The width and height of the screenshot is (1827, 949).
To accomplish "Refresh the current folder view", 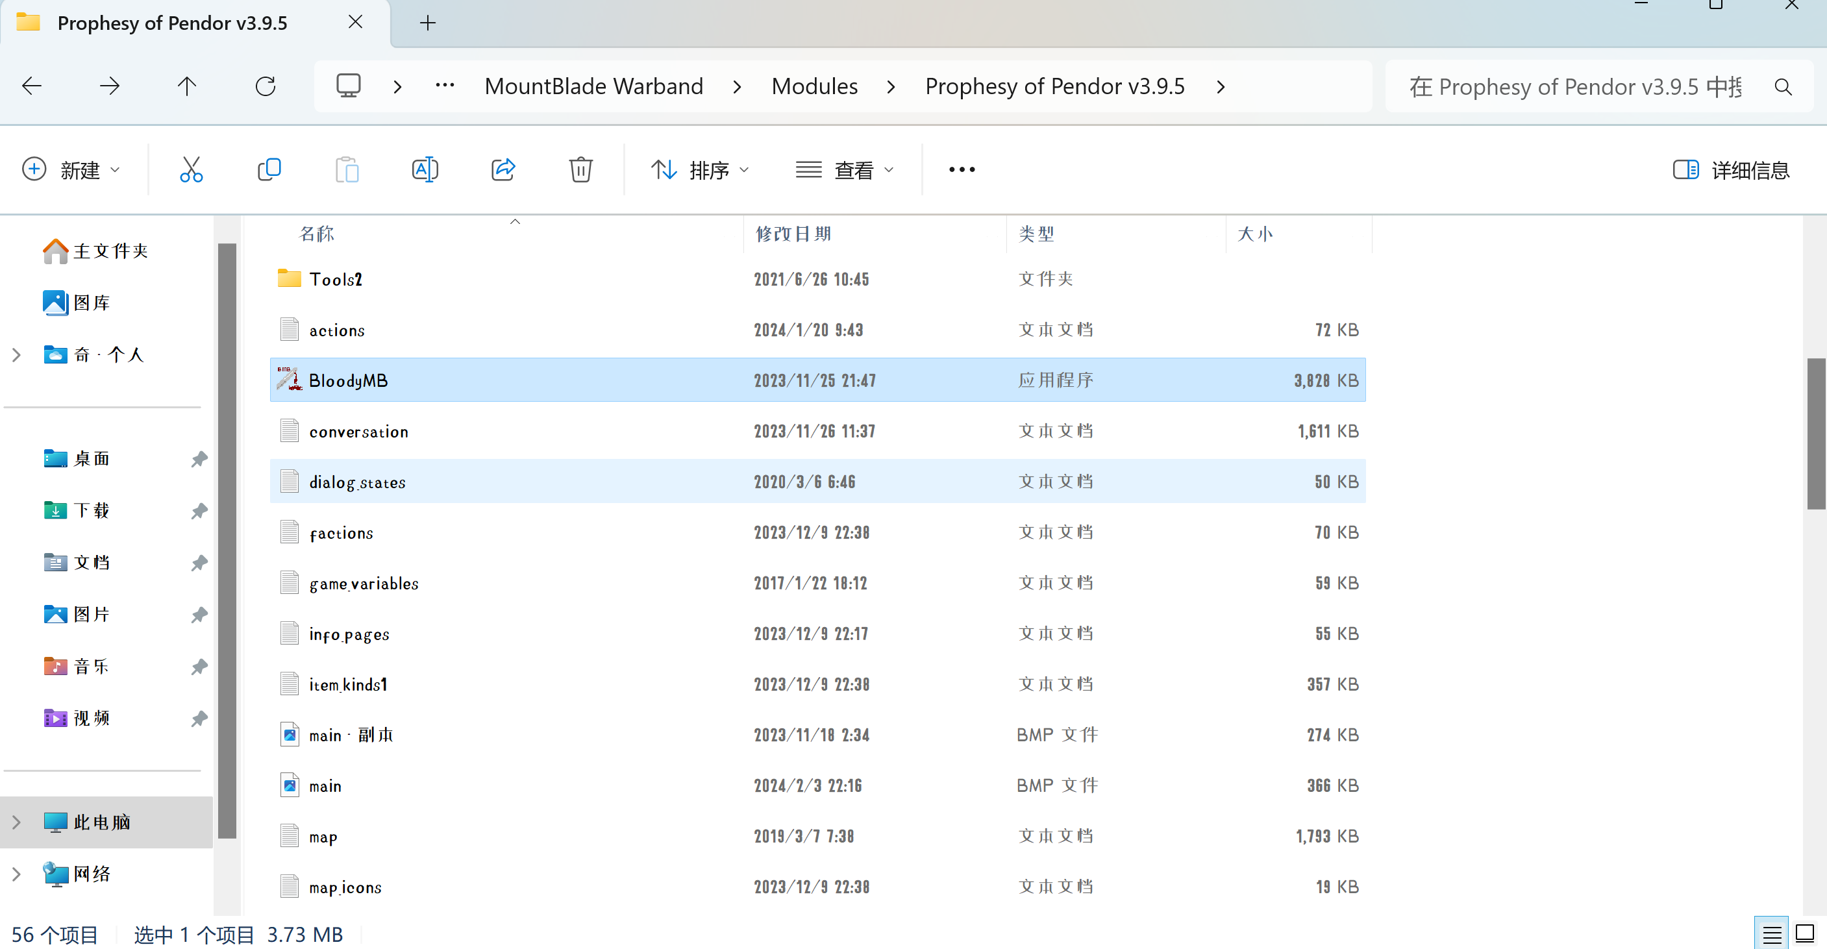I will 266,86.
